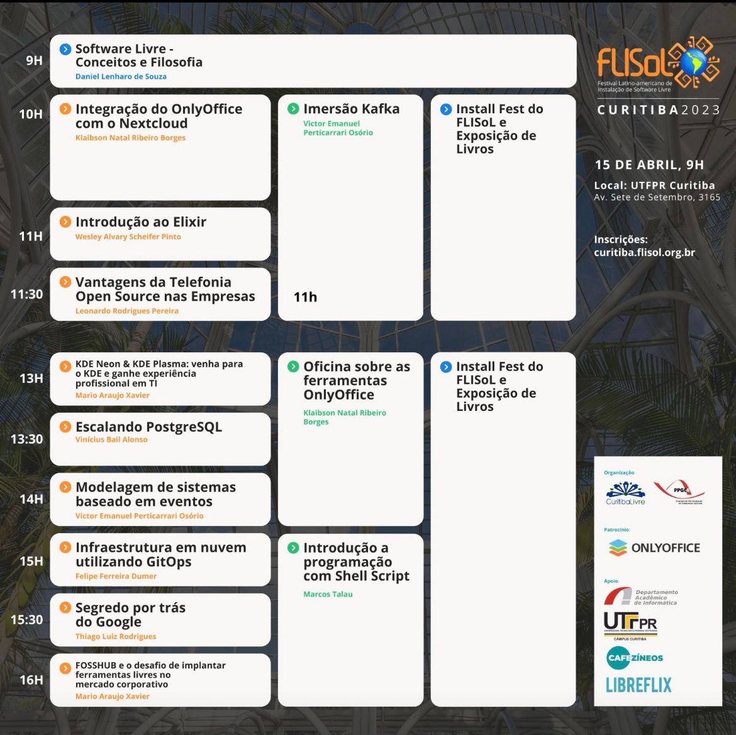Open the Libreflix logo
This screenshot has height=735, width=736.
[638, 685]
